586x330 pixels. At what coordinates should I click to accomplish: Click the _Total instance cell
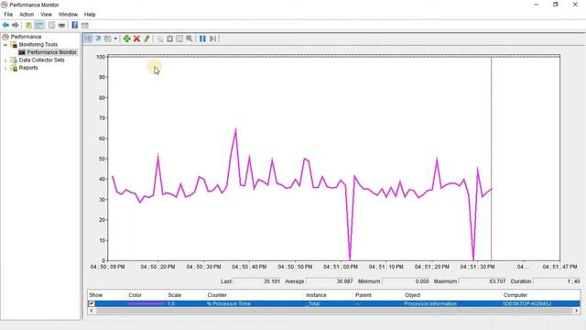[313, 303]
